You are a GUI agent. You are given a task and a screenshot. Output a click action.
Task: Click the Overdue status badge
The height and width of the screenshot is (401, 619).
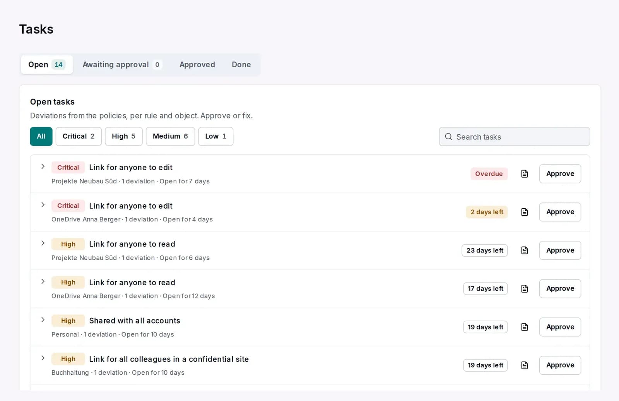pos(489,174)
